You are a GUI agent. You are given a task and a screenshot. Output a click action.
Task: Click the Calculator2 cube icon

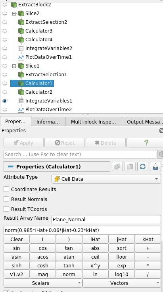pyautogui.click(x=21, y=92)
